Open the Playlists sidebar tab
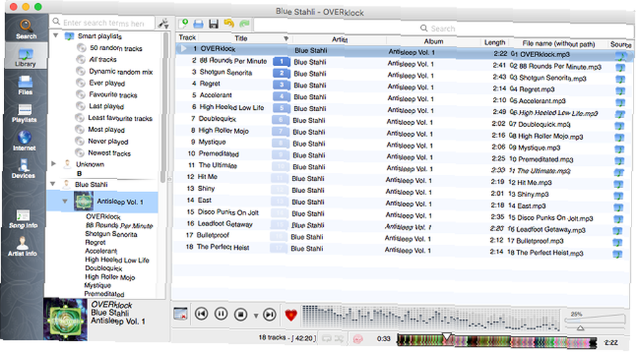 pyautogui.click(x=24, y=113)
